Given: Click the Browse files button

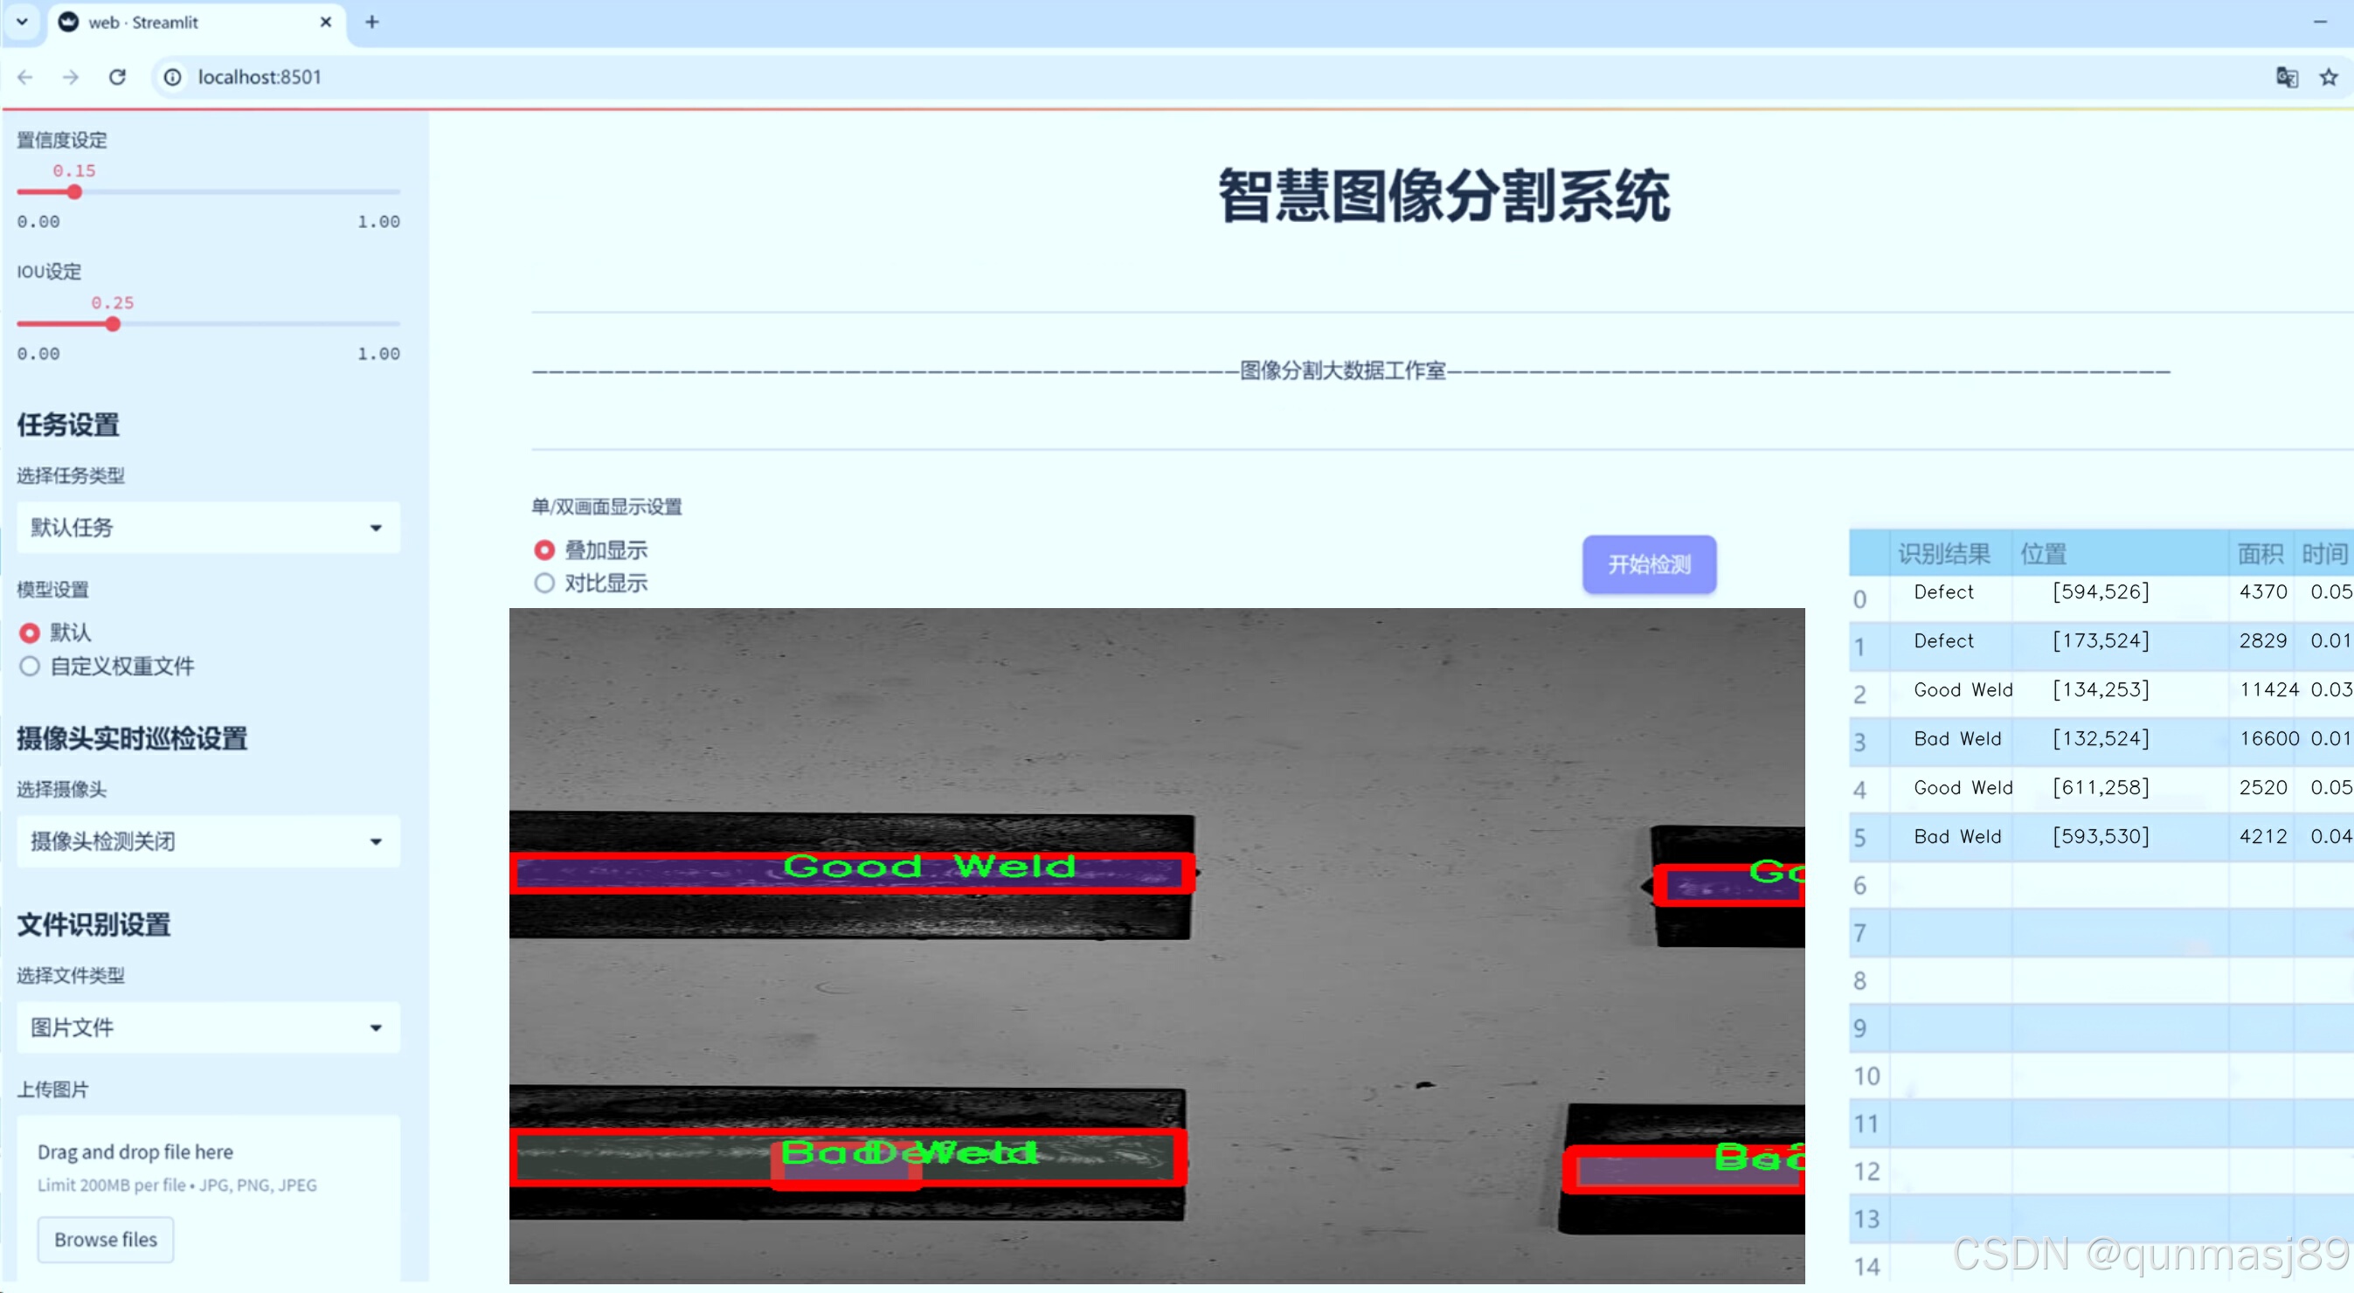Looking at the screenshot, I should tap(105, 1239).
